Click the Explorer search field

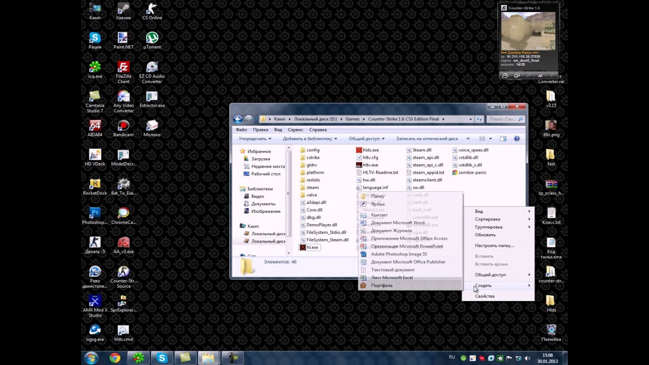pos(506,119)
